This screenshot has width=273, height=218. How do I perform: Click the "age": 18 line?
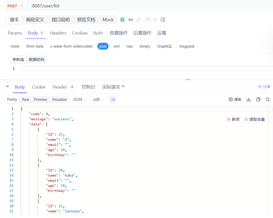pos(56,186)
